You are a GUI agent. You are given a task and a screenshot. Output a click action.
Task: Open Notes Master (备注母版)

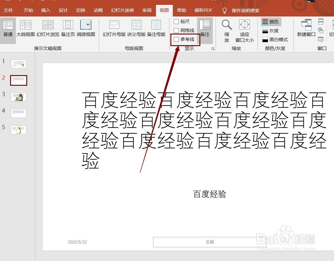pos(156,28)
